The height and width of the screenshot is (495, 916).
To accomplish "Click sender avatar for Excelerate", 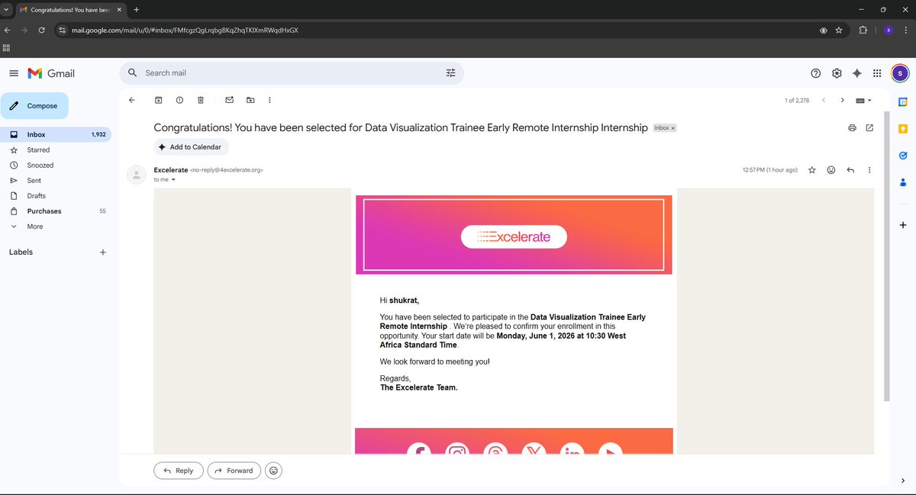I will point(137,175).
